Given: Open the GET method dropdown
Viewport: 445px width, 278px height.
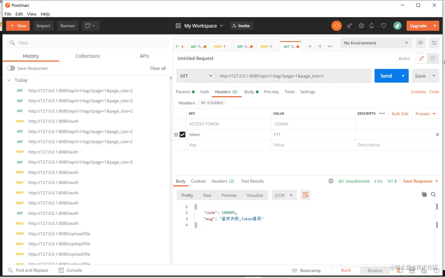Looking at the screenshot, I should [x=196, y=76].
